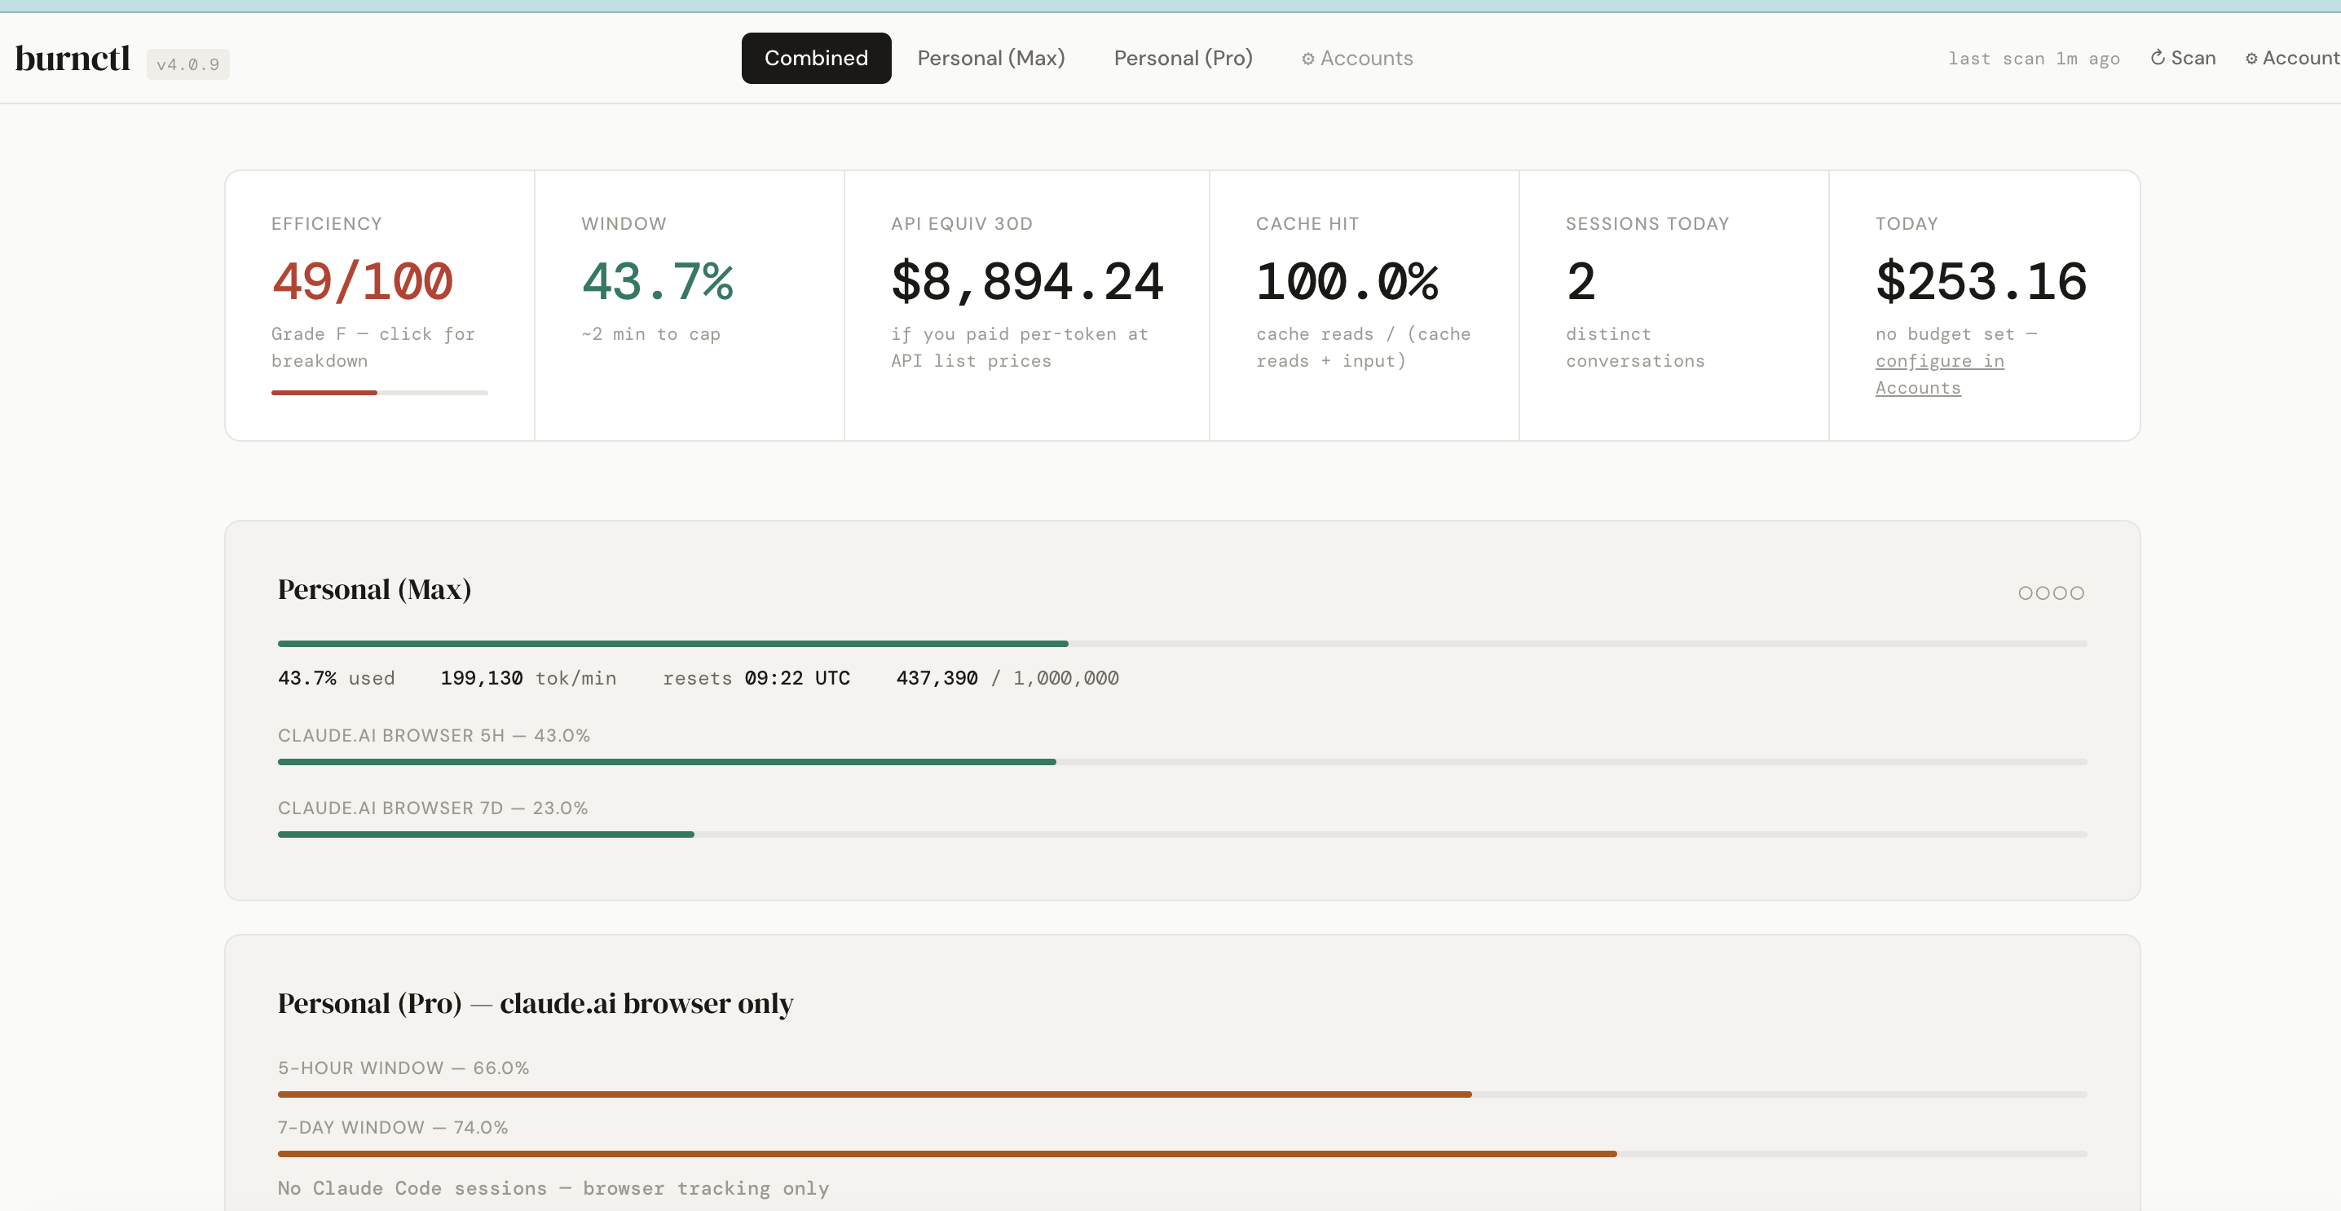The width and height of the screenshot is (2341, 1211).
Task: Click 'if you paid per-token at API list prices'
Action: pyautogui.click(x=1020, y=347)
